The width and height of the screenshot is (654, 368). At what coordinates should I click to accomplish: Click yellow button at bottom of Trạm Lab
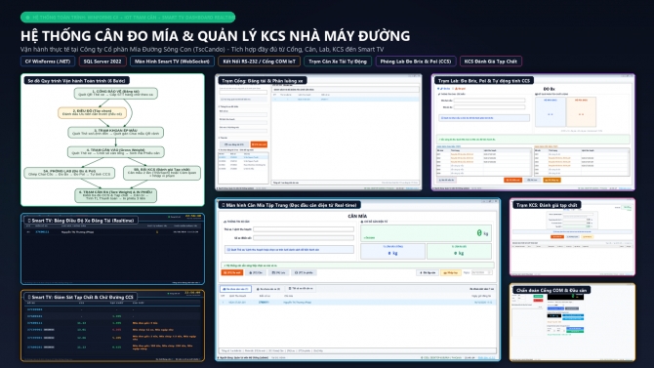552,180
